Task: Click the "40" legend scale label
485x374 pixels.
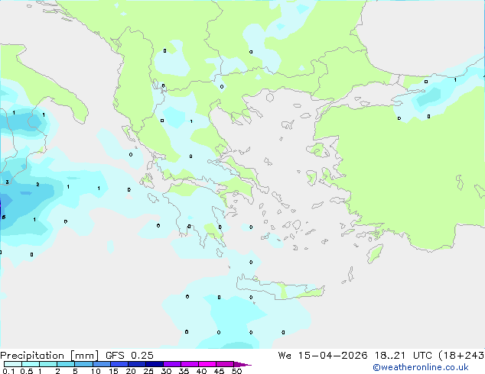Action: (201, 371)
